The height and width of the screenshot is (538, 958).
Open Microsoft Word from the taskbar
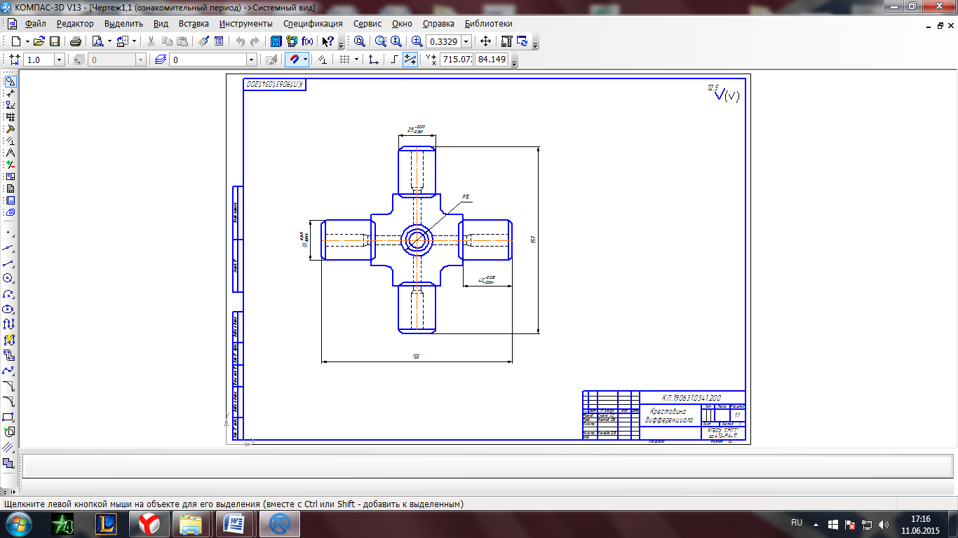point(235,523)
